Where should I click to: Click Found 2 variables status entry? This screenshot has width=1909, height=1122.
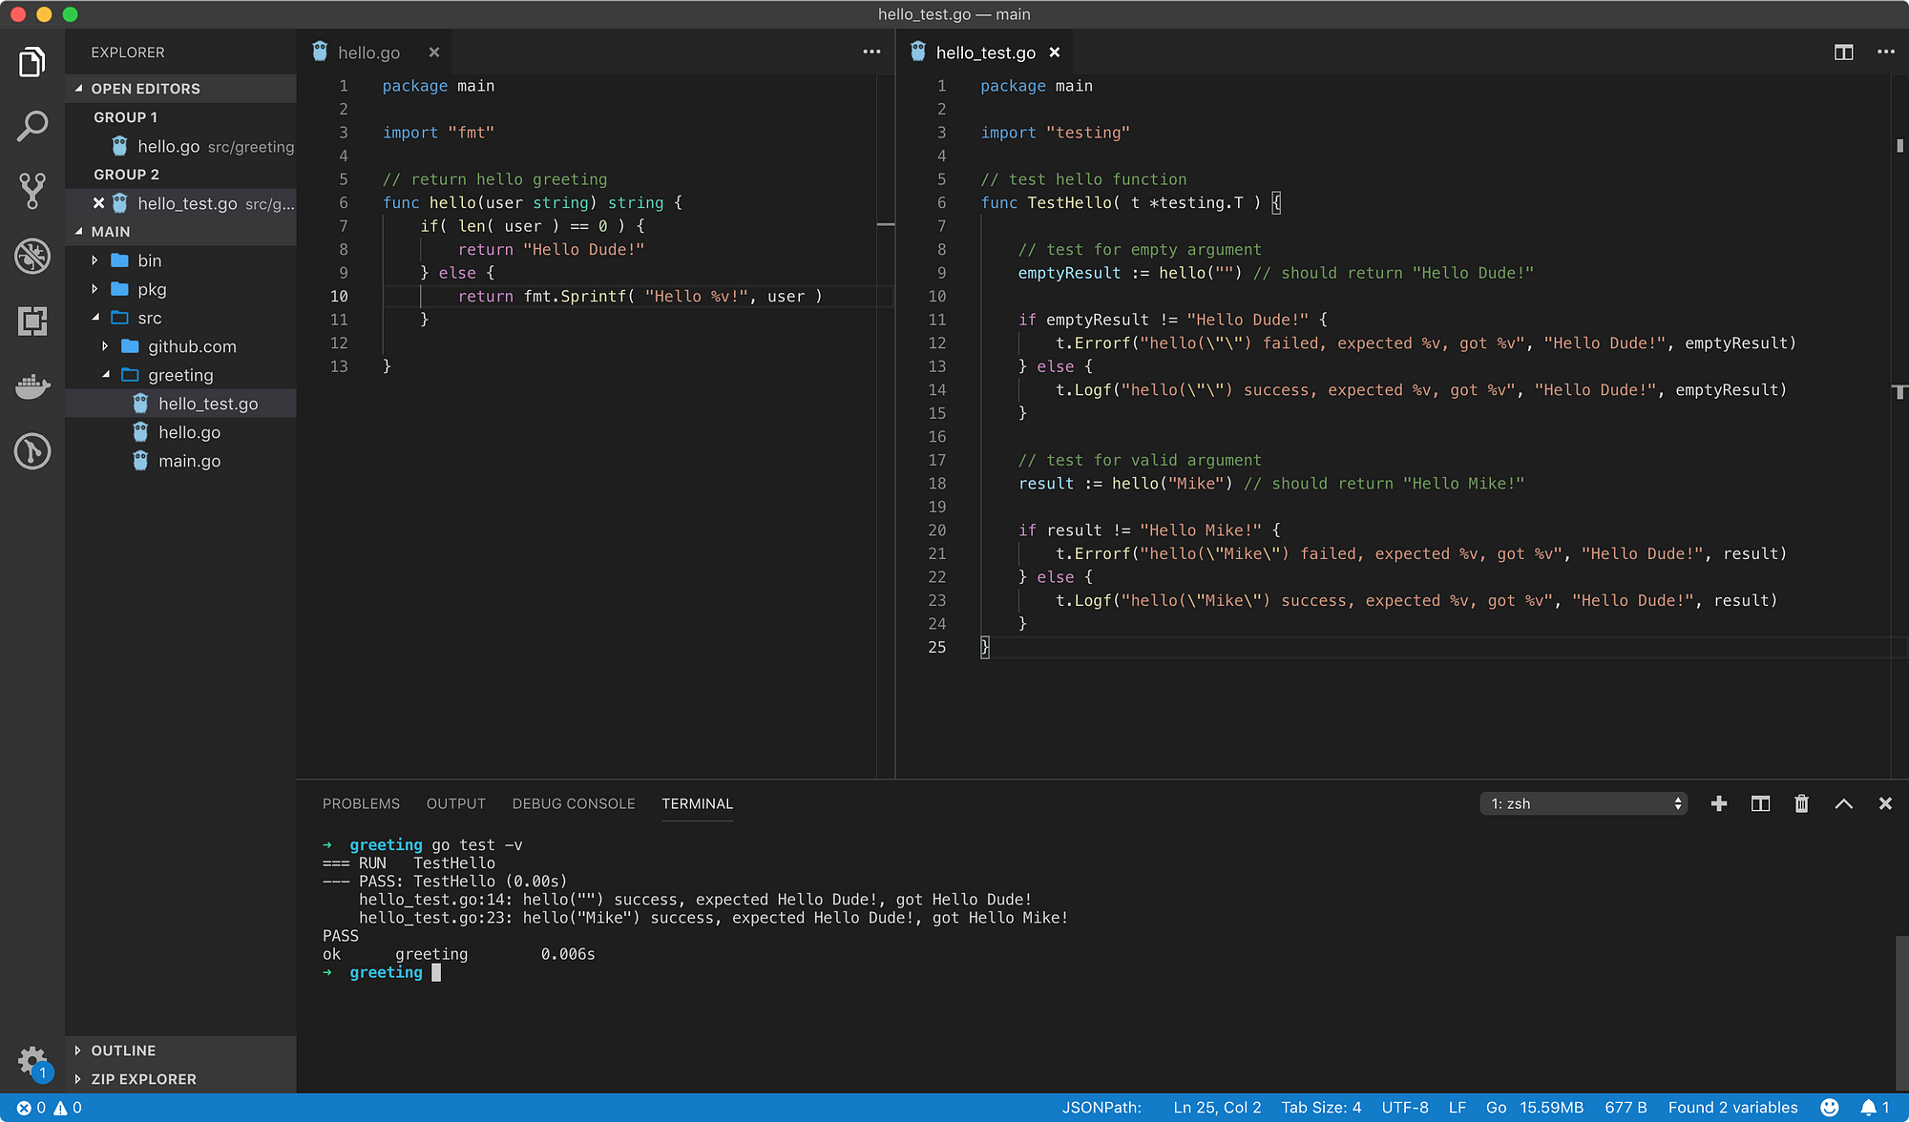coord(1732,1108)
